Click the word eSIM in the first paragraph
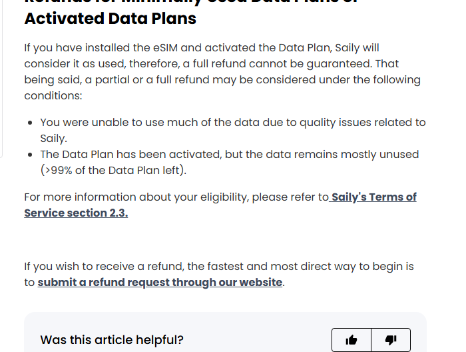466x352 pixels. coord(166,47)
